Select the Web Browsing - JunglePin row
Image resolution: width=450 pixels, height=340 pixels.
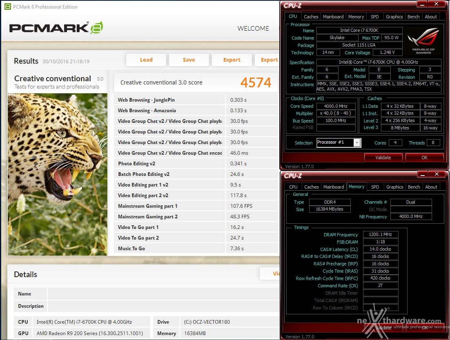click(196, 100)
